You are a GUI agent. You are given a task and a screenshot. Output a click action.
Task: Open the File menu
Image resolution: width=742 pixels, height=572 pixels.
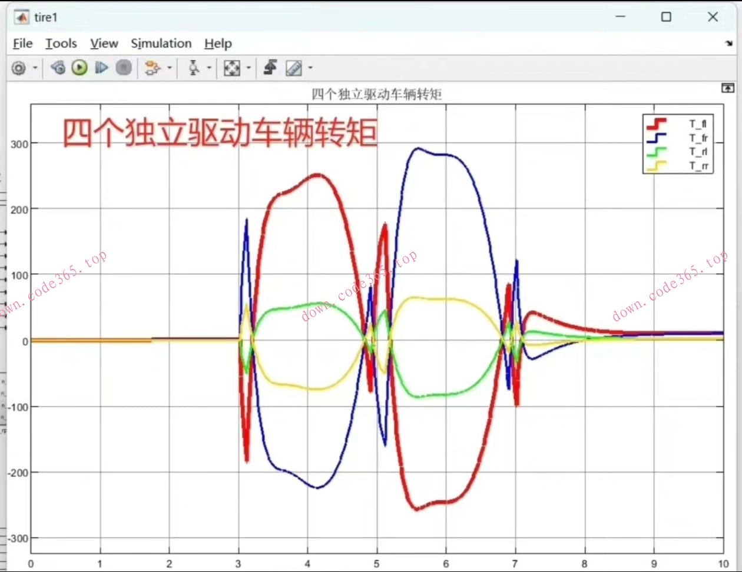coord(22,44)
